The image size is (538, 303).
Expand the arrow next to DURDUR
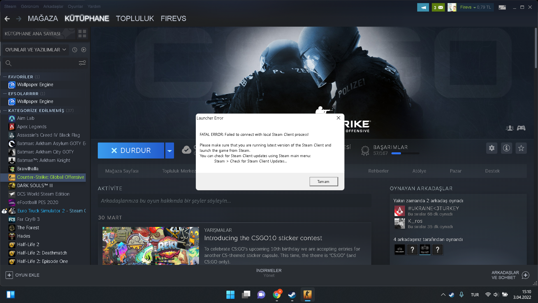pos(170,151)
